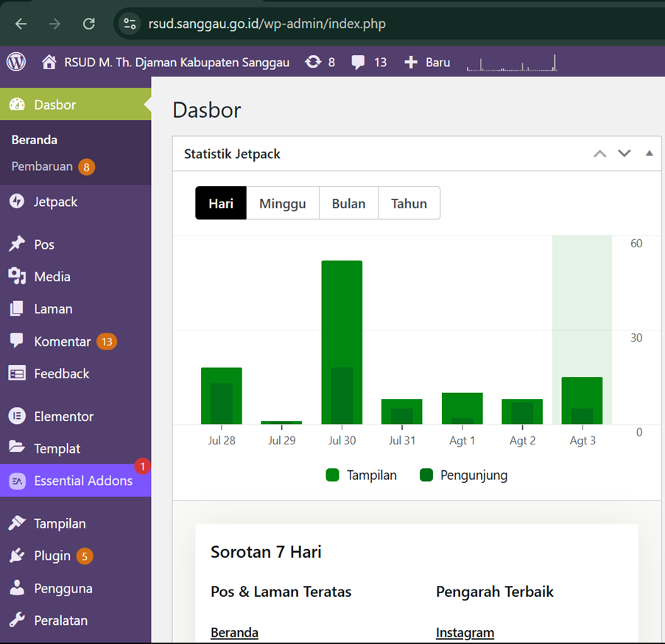The height and width of the screenshot is (644, 665).
Task: Collapse the Statistik Jetpack panel
Action: pos(649,154)
